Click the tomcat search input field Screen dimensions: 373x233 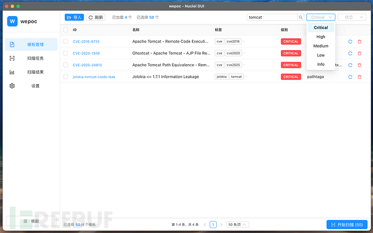tap(271, 17)
